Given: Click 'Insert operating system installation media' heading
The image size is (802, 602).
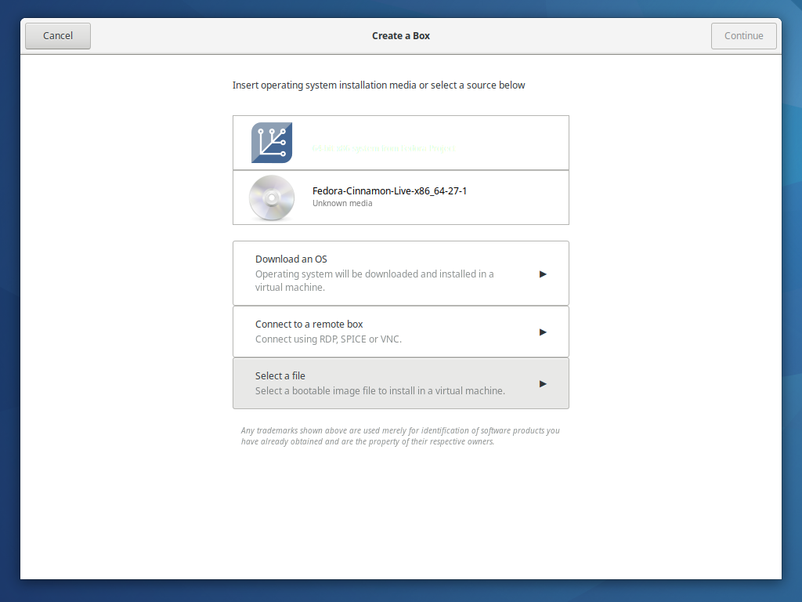Looking at the screenshot, I should click(x=378, y=85).
